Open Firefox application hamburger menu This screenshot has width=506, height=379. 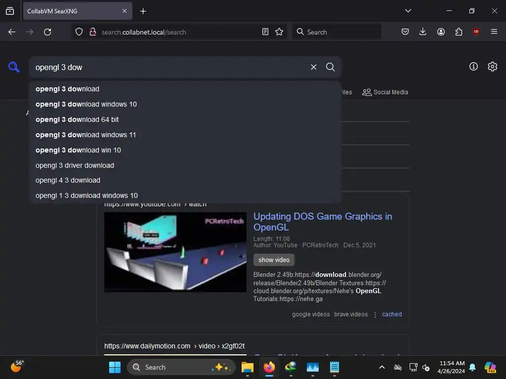pyautogui.click(x=494, y=32)
